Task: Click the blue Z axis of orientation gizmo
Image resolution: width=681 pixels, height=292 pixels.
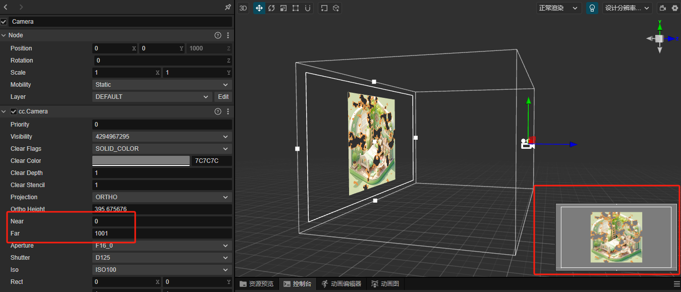Action: [x=672, y=38]
